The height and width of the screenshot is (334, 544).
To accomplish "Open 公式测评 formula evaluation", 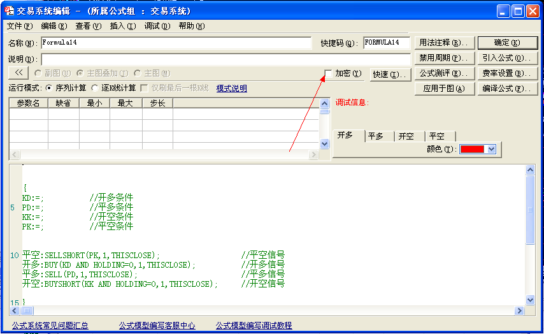I will click(x=444, y=73).
